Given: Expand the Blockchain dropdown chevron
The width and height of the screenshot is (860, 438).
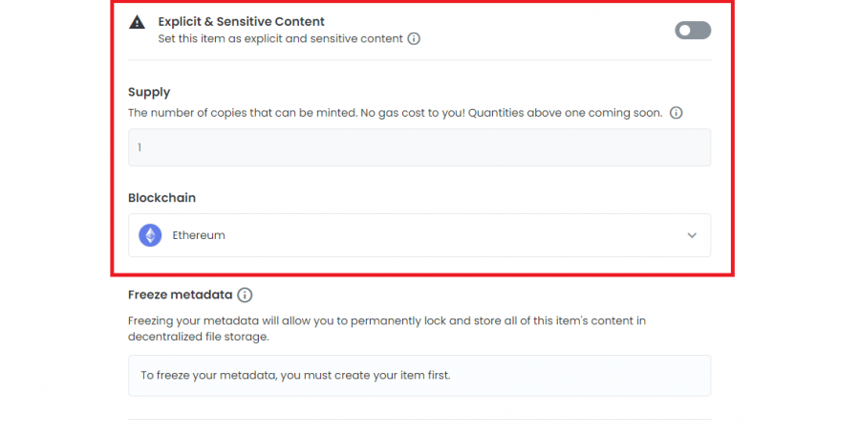Looking at the screenshot, I should point(692,235).
